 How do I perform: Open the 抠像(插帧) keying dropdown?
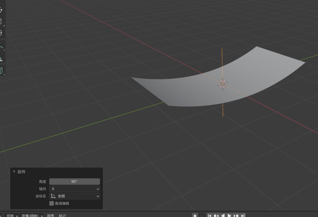[x=32, y=215]
